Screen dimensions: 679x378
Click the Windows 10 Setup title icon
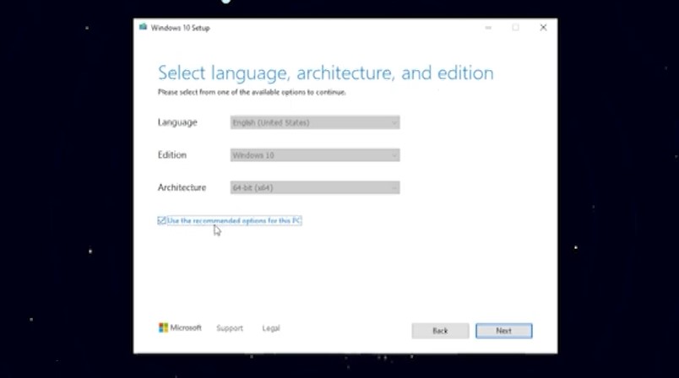point(143,27)
